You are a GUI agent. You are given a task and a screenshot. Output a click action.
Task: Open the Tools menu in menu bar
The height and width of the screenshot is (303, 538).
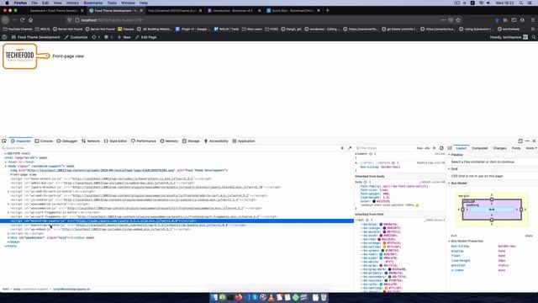[x=112, y=3]
